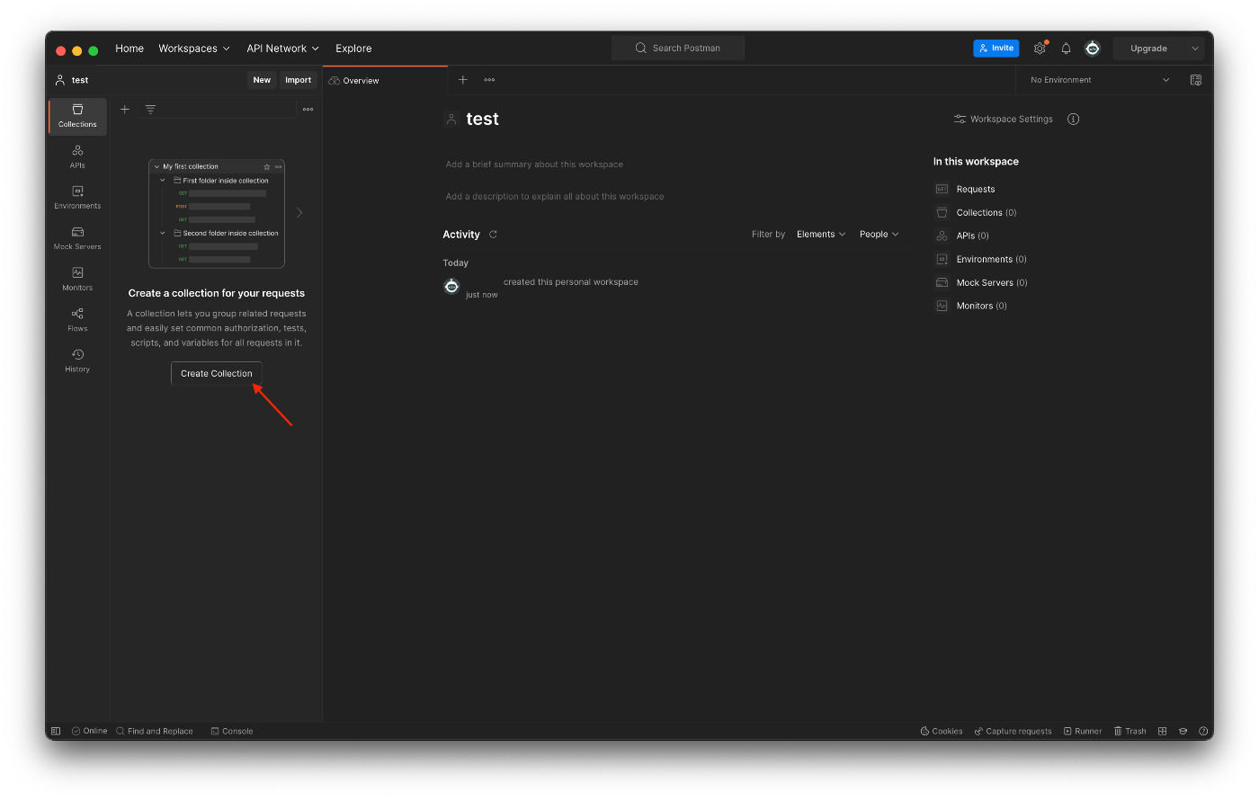
Task: Open the Bootcamp icon in the status bar
Action: click(1183, 731)
